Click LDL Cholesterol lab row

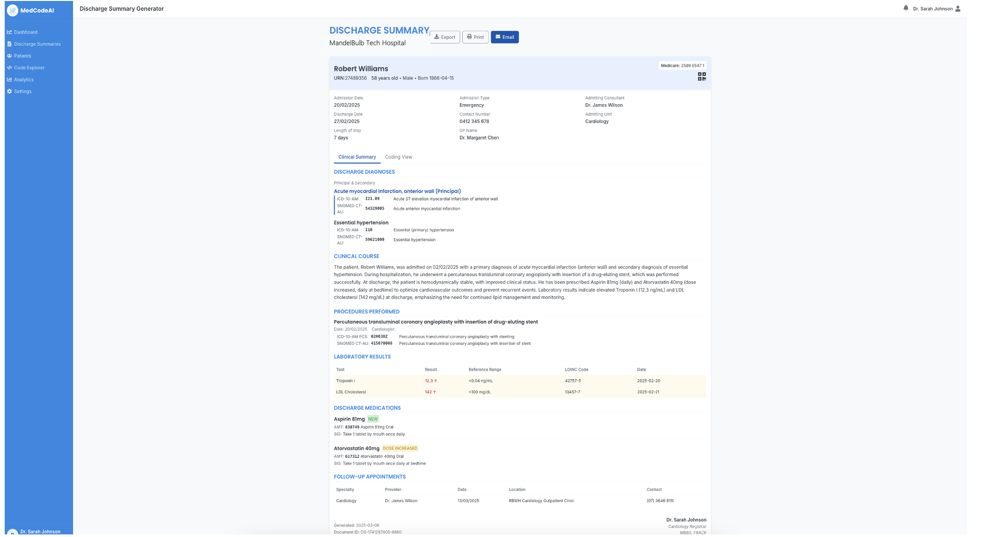(520, 392)
